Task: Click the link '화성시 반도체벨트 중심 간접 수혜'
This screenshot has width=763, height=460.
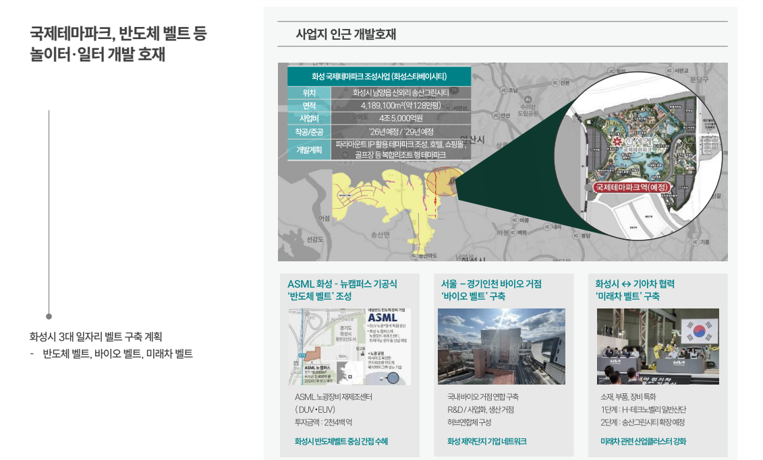Action: tap(341, 441)
